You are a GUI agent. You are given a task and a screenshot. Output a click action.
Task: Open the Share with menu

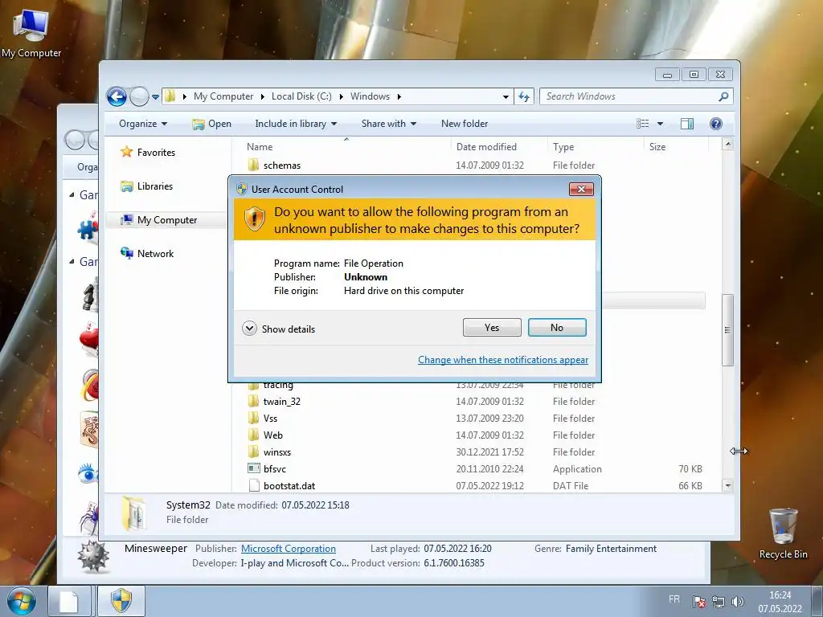coord(388,124)
